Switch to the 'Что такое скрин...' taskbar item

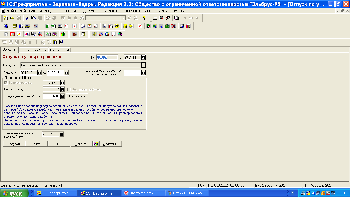(143, 193)
